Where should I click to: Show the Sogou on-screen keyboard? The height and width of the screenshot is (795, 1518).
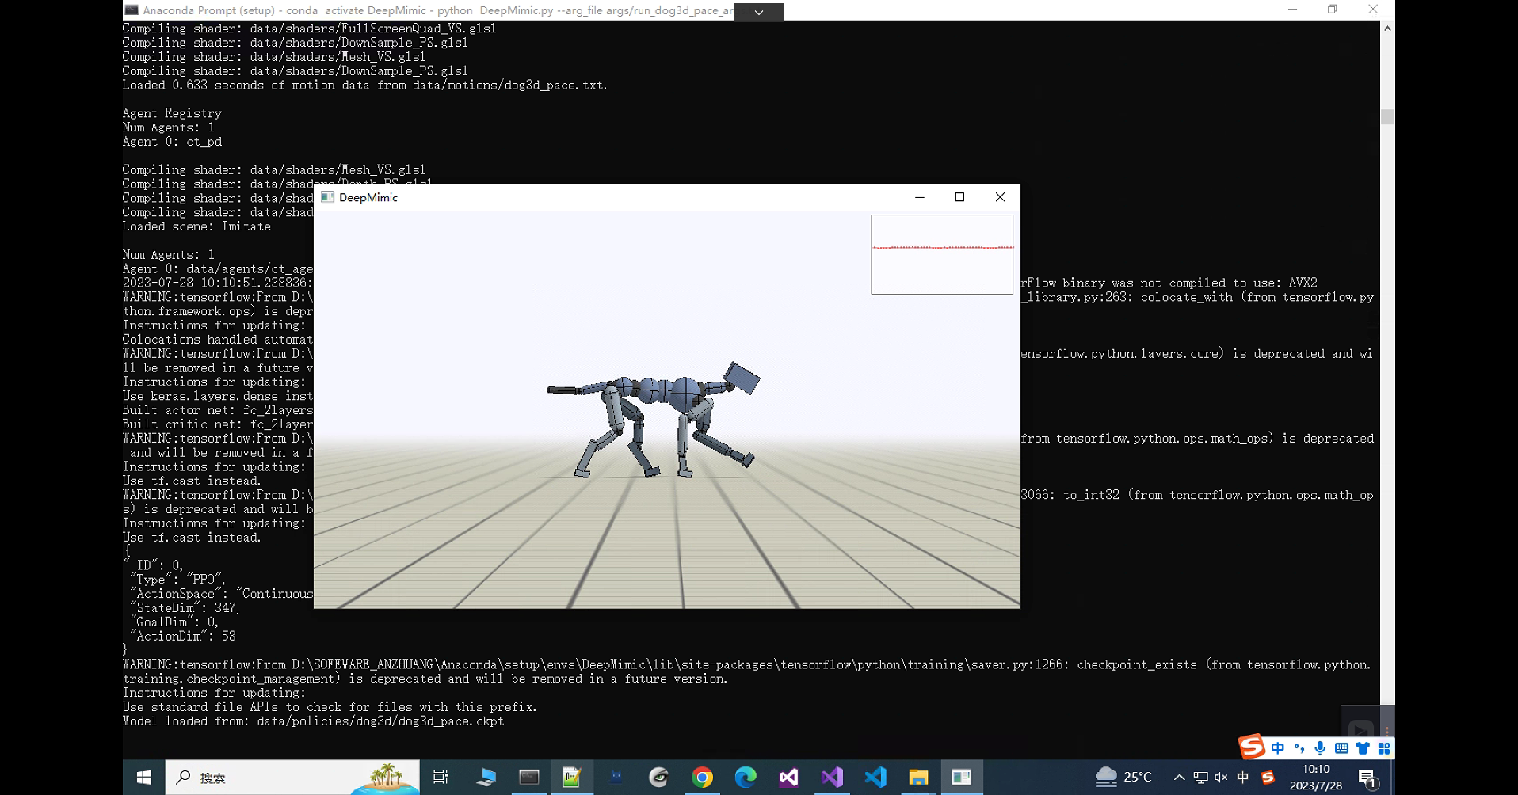point(1341,747)
